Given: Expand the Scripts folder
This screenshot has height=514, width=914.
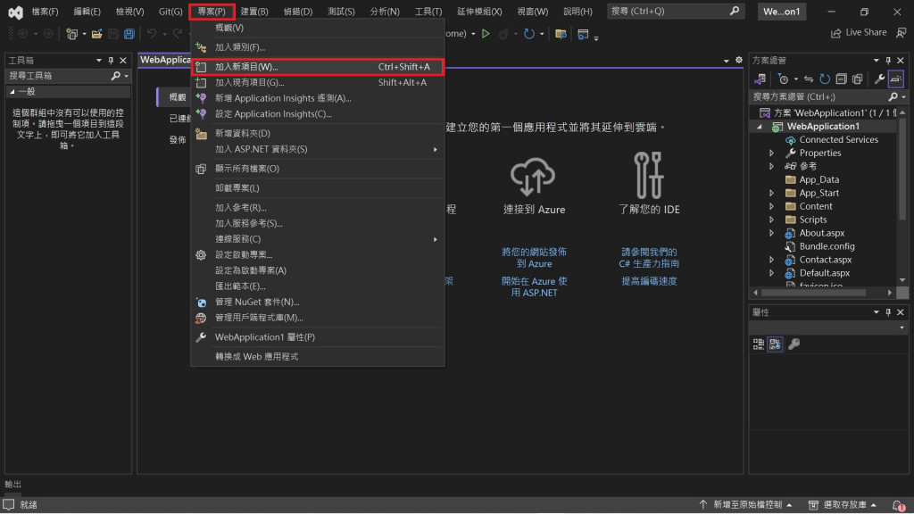Looking at the screenshot, I should click(x=772, y=220).
